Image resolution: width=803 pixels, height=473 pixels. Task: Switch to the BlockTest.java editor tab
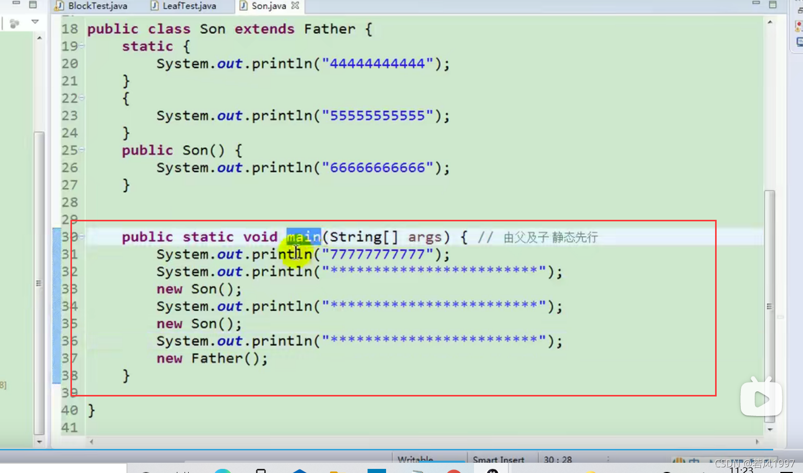click(x=92, y=6)
